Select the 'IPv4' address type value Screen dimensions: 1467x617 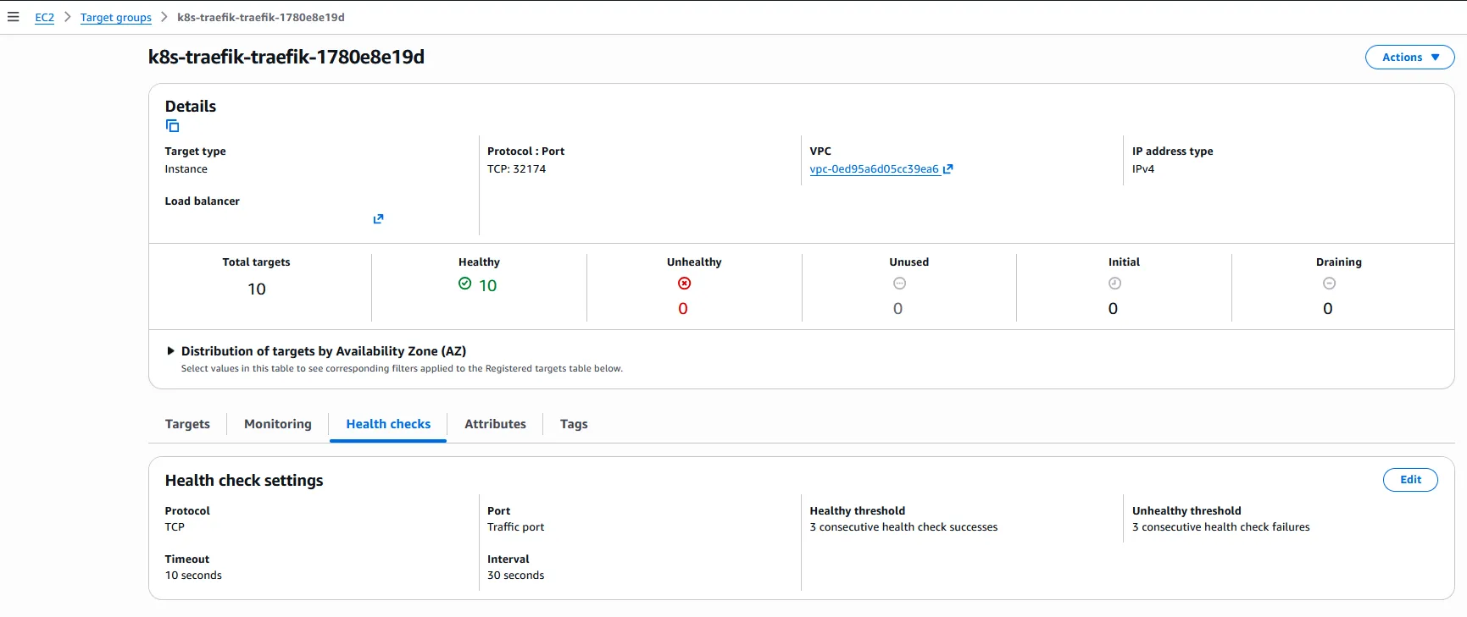[x=1143, y=169]
